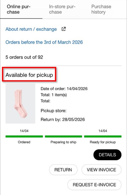Click the 5 orders out of 92 count
Viewport: 127px width, 195px height.
24,57
